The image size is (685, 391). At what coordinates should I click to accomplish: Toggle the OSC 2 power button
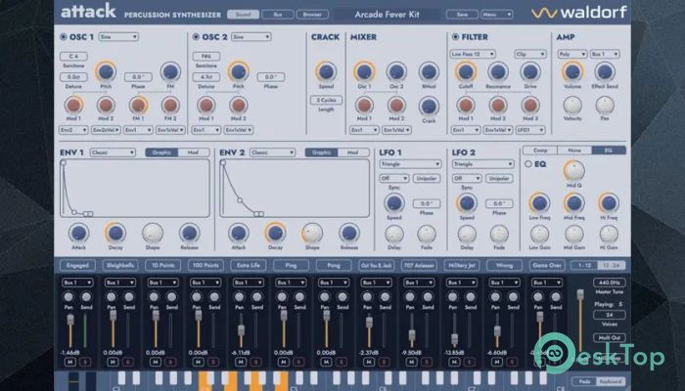pos(196,37)
